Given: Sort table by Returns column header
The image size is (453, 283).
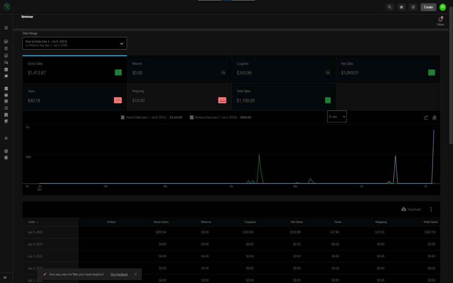Looking at the screenshot, I should [206, 222].
